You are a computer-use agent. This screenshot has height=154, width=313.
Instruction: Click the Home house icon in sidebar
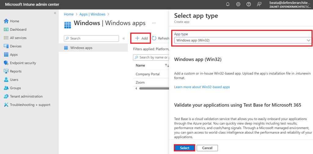click(x=6, y=21)
